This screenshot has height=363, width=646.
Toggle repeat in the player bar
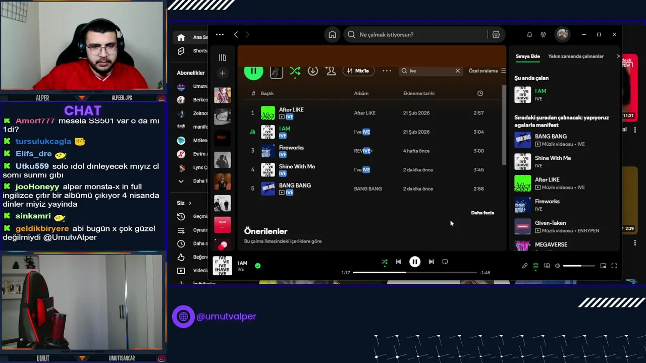pos(445,262)
